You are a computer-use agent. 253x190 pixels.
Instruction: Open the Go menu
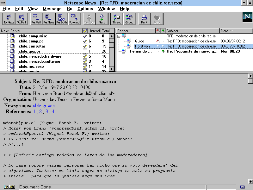click(x=70, y=9)
